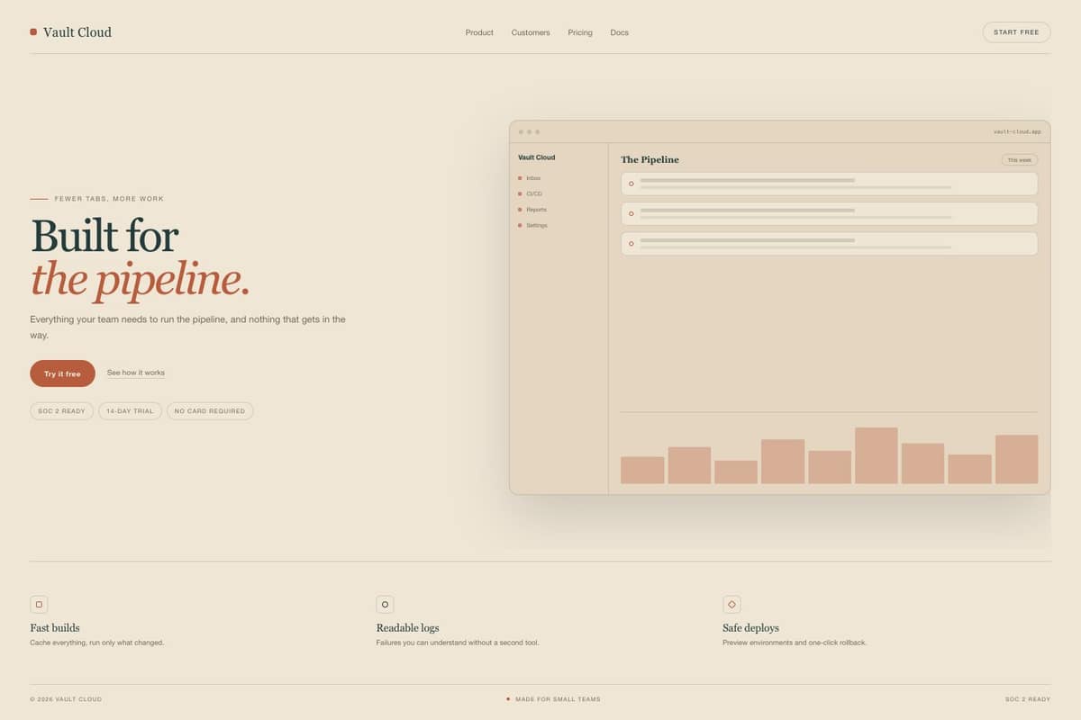Click the Try it free button
This screenshot has height=720, width=1081.
[62, 373]
